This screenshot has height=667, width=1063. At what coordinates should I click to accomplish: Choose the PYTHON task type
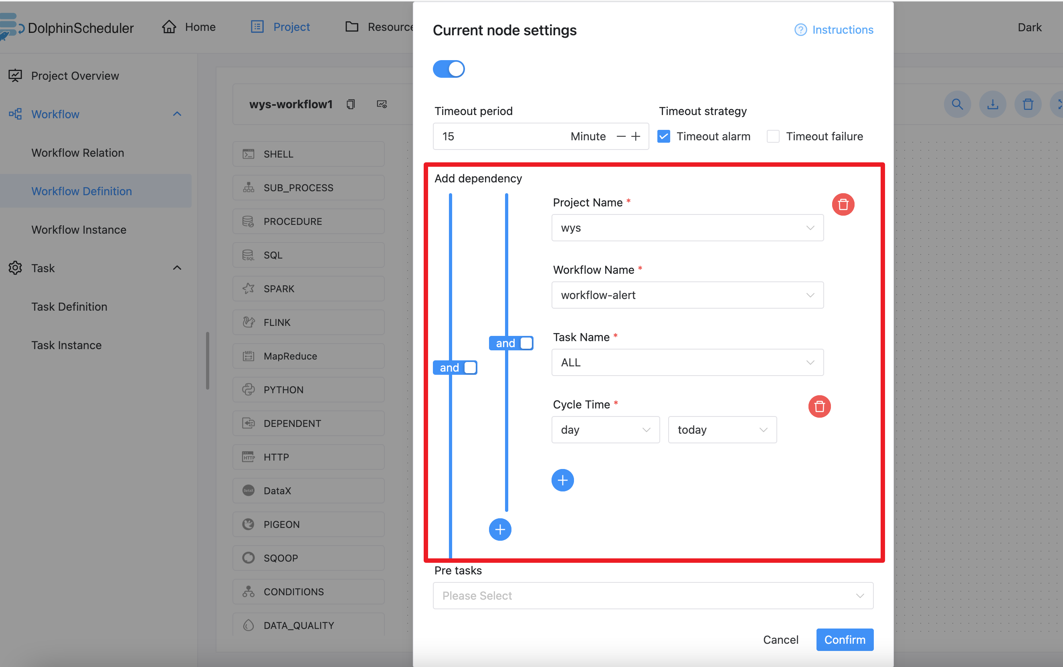point(308,390)
